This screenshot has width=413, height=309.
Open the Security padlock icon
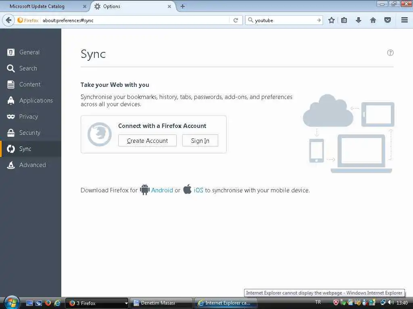11,133
